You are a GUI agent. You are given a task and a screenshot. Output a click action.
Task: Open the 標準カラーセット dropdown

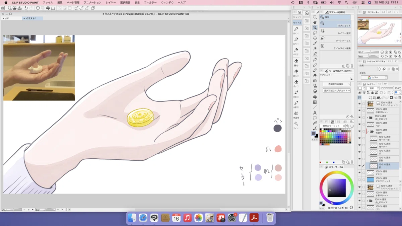pyautogui.click(x=332, y=126)
